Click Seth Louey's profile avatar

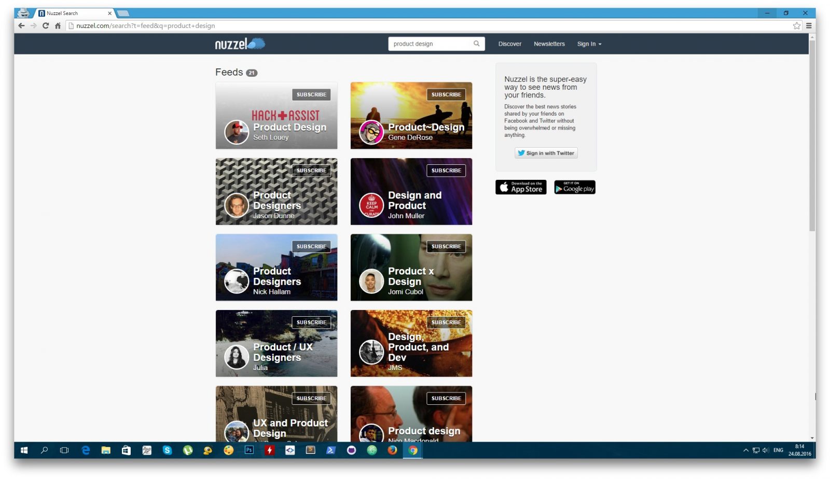tap(237, 132)
